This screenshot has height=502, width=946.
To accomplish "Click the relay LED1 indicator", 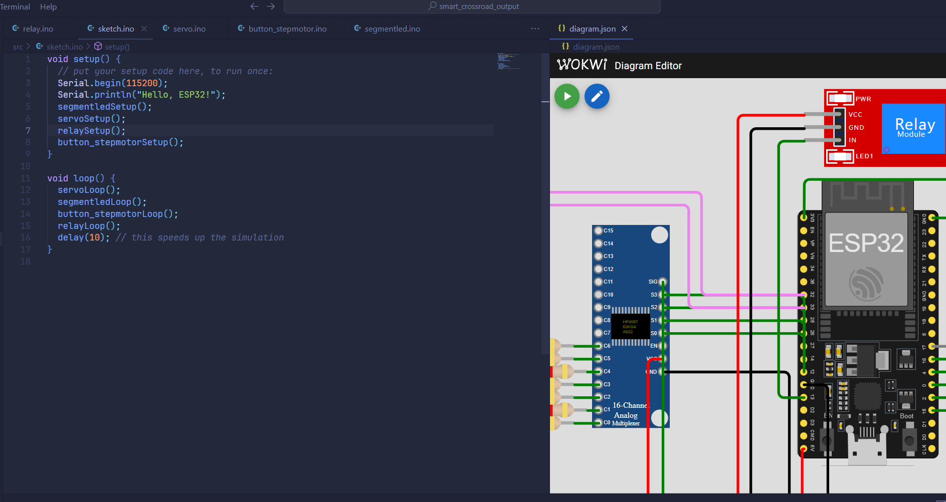I will point(840,156).
